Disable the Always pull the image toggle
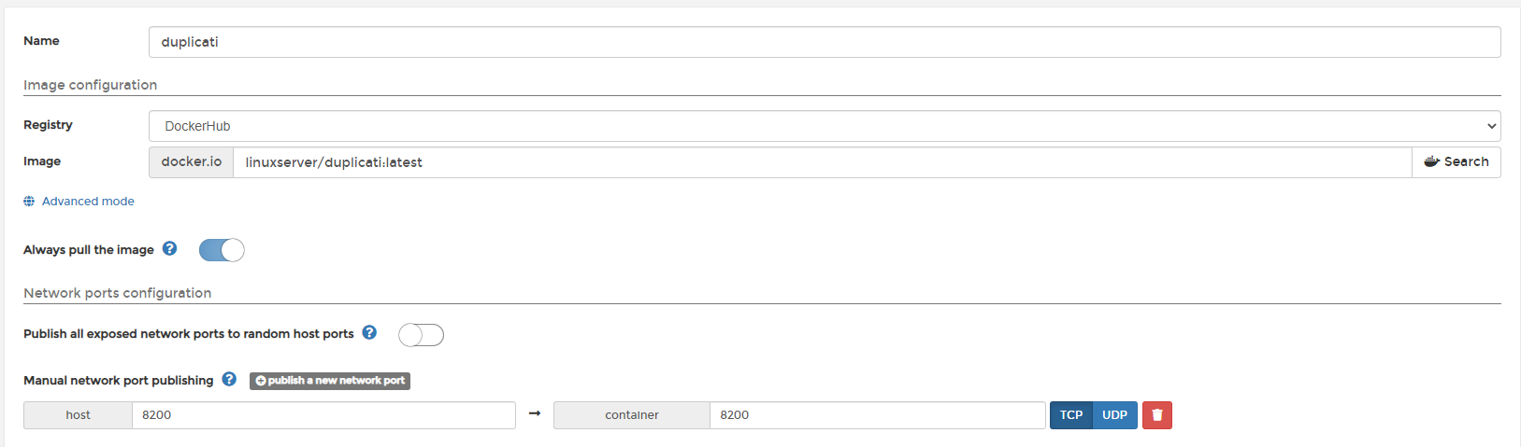This screenshot has height=447, width=1521. pyautogui.click(x=222, y=250)
